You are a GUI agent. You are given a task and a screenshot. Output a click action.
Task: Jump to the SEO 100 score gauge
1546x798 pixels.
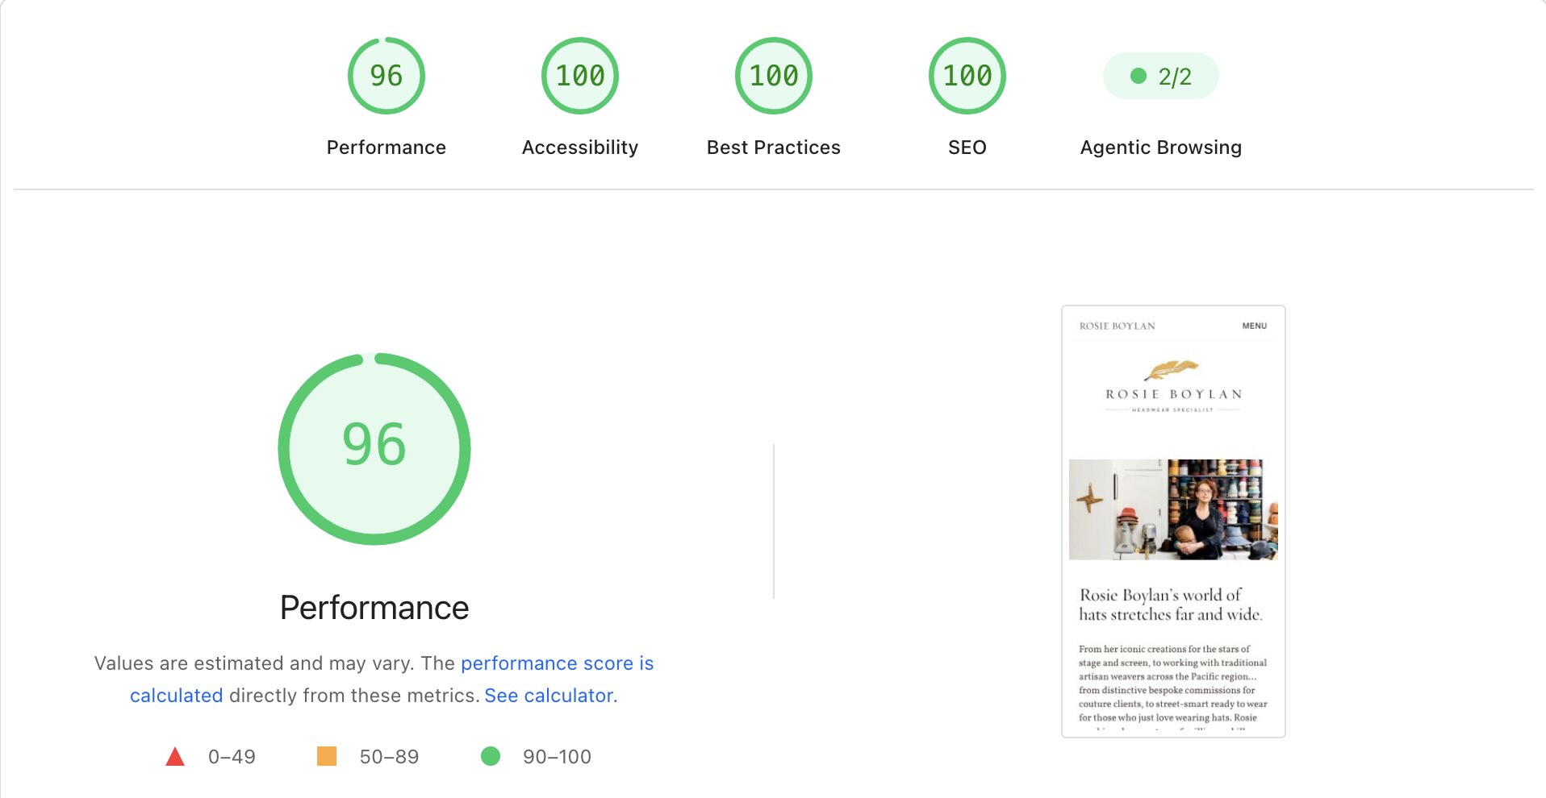(967, 76)
